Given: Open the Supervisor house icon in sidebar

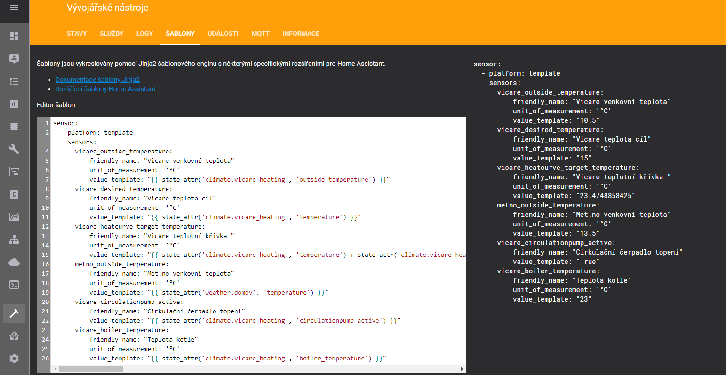Looking at the screenshot, I should (x=14, y=336).
